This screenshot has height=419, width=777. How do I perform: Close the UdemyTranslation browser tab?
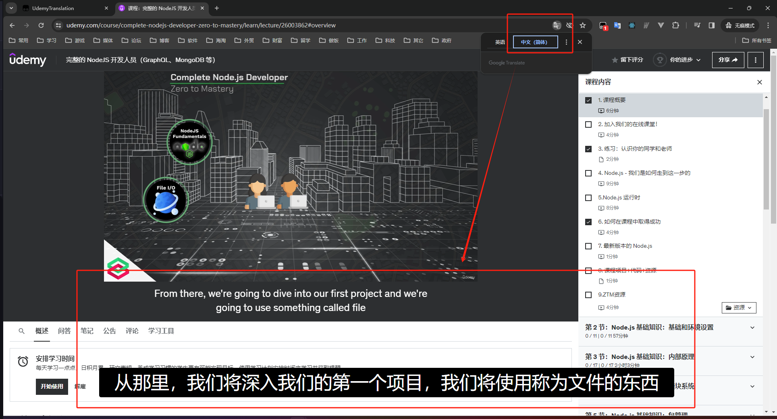(x=106, y=8)
